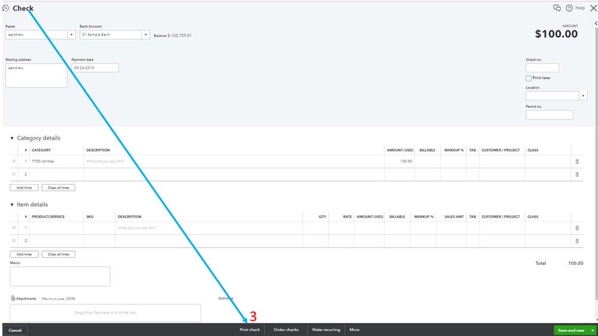Click Clear all lines under Item details

click(58, 254)
